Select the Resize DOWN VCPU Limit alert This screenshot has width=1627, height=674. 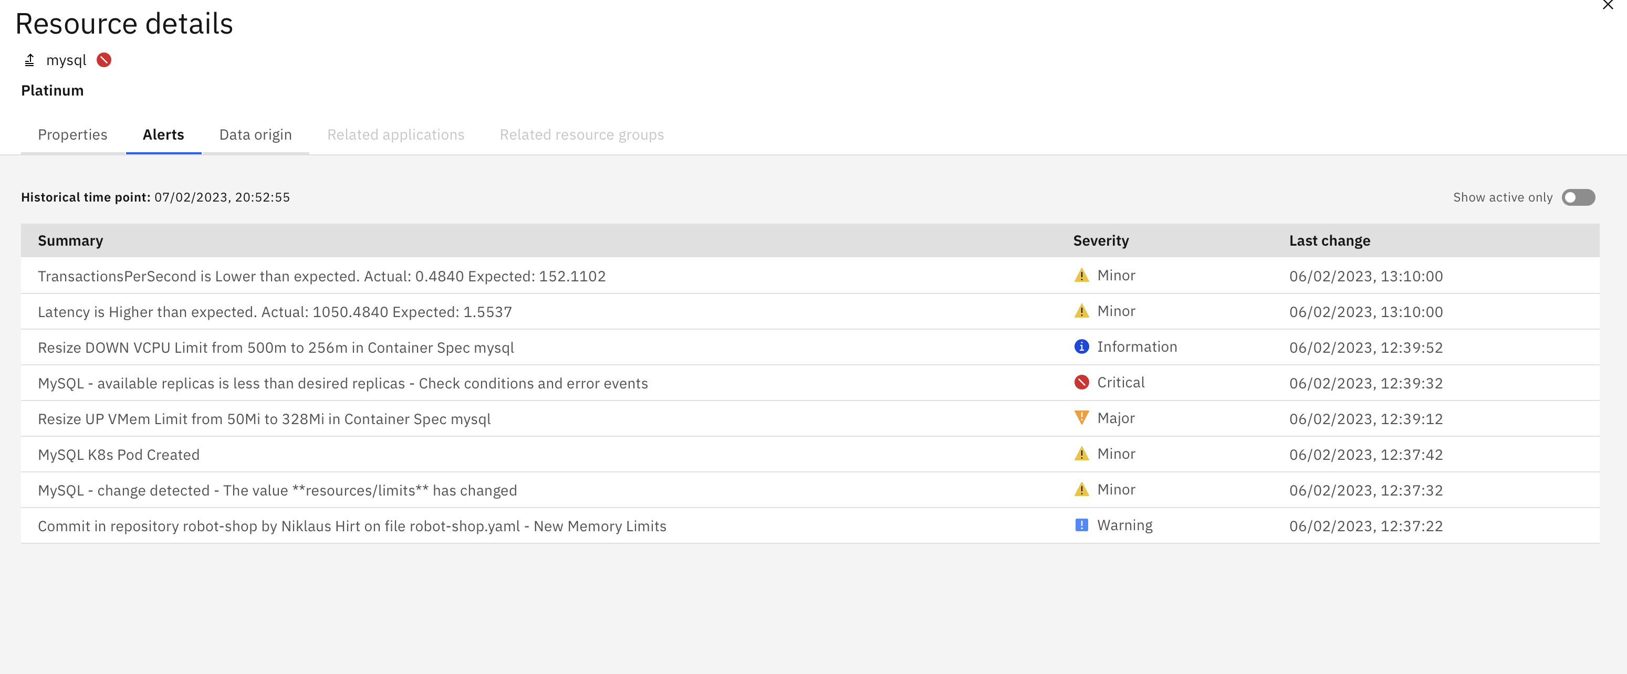[276, 347]
